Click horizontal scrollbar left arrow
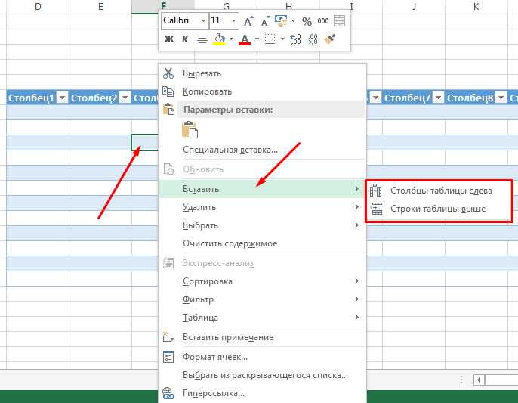Screen dimensions: 518x403 479,380
